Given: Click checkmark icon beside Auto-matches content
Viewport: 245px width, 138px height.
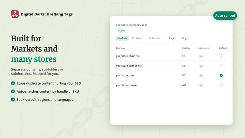Looking at the screenshot, I should point(13,91).
